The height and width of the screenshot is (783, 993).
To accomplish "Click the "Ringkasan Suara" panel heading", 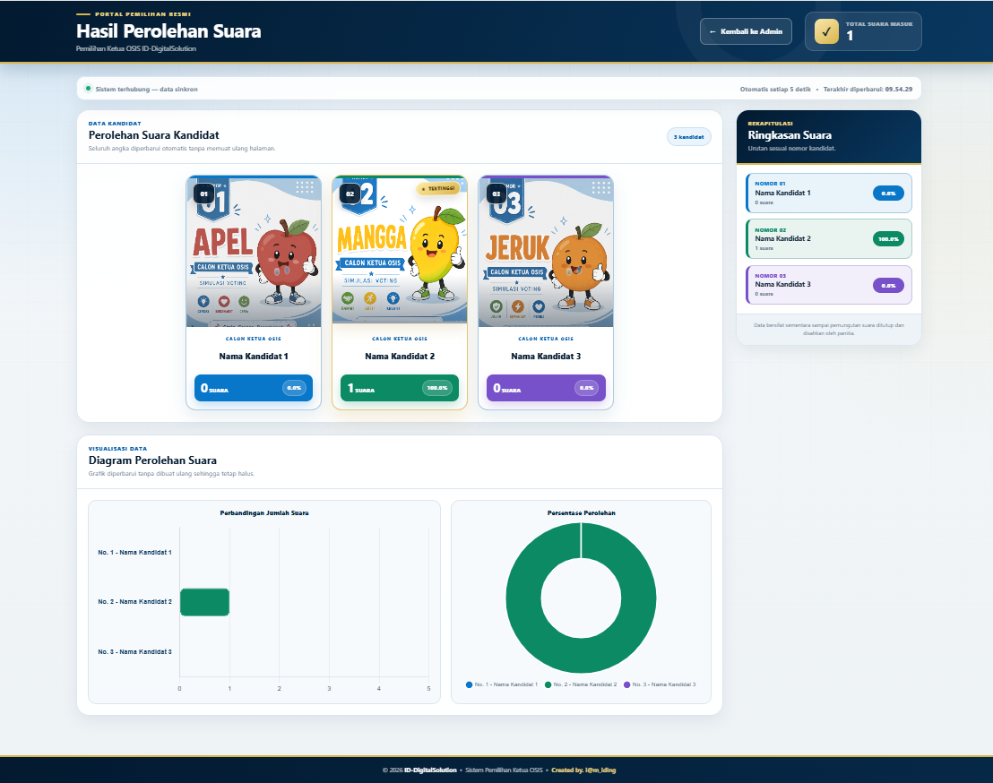I will coord(790,134).
